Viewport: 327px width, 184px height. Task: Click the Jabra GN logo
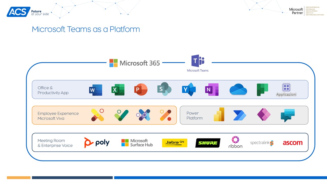point(175,143)
